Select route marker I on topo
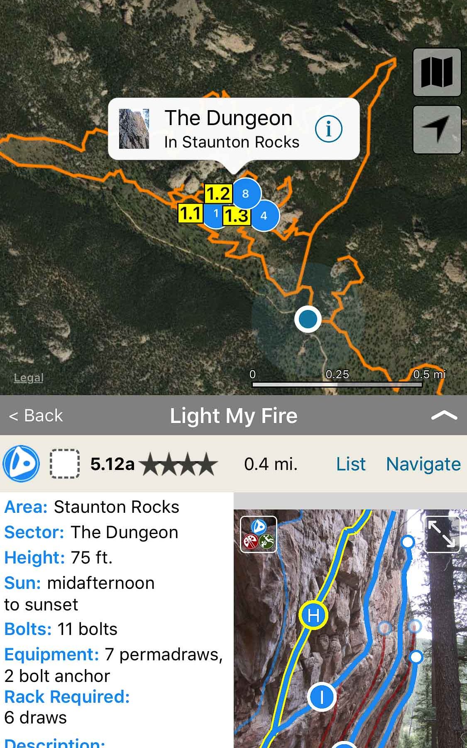Screen dimensions: 467x748 click(322, 696)
